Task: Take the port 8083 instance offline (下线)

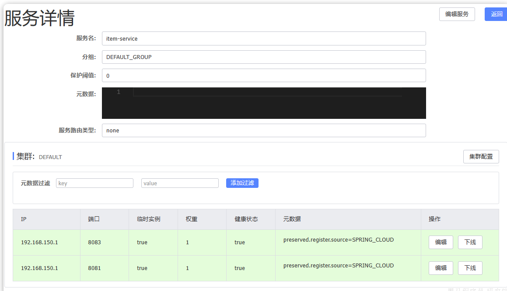Action: [470, 242]
